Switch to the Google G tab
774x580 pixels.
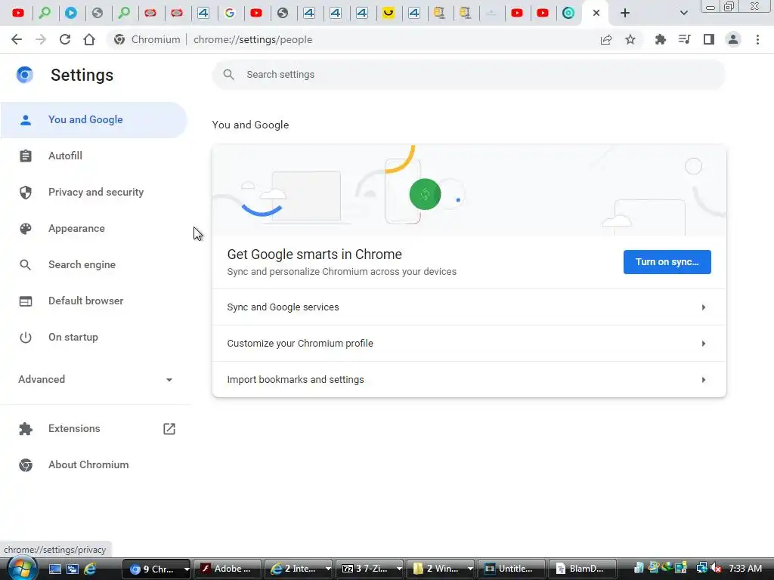coord(230,13)
